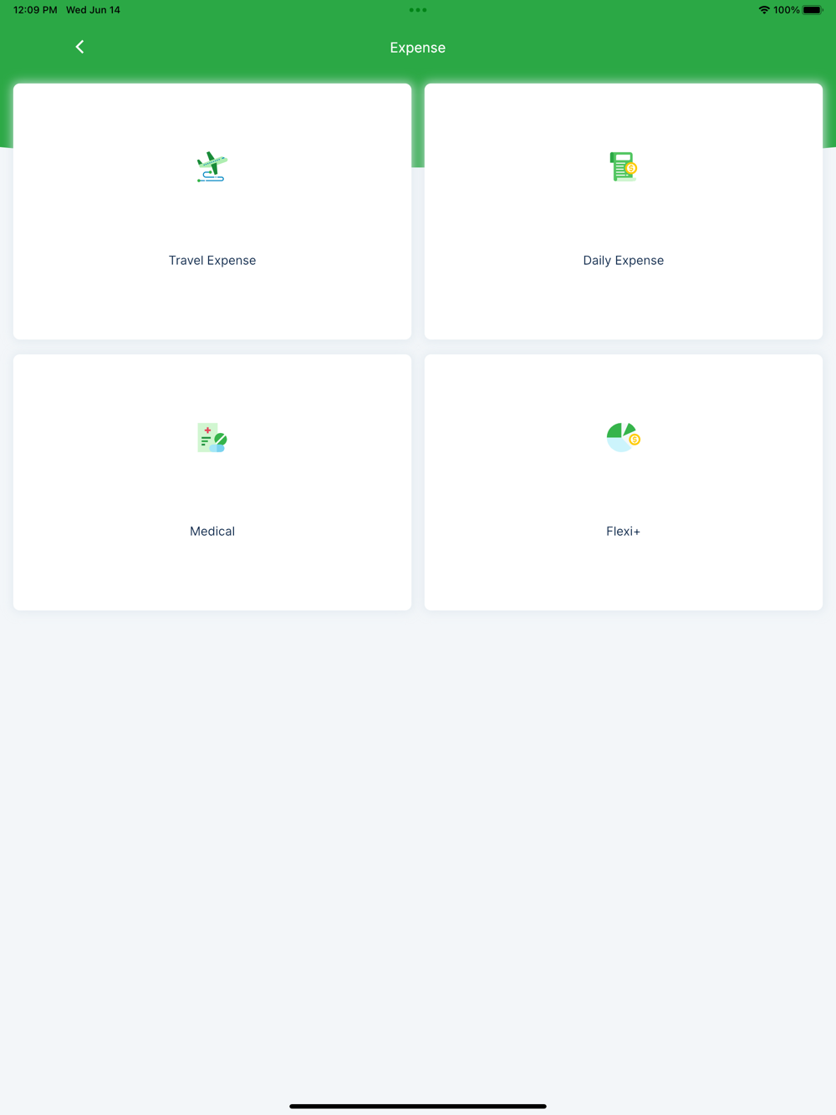Open the Daily Expense label
836x1115 pixels.
[624, 261]
